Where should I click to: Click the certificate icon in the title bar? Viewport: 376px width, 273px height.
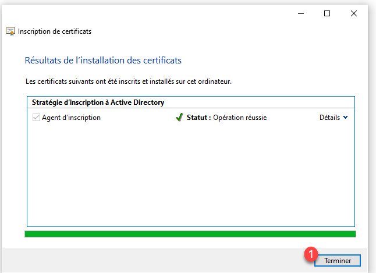point(10,31)
